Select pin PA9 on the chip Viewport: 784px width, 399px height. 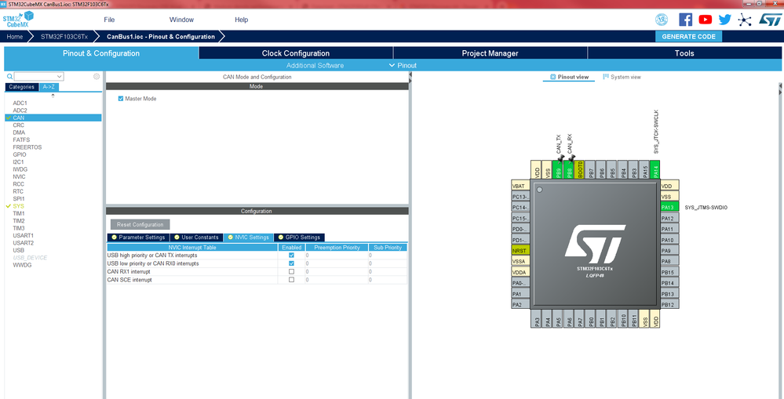pyautogui.click(x=669, y=250)
